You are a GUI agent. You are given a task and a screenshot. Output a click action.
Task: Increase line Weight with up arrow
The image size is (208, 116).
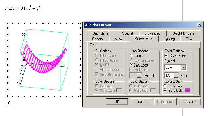click(139, 74)
